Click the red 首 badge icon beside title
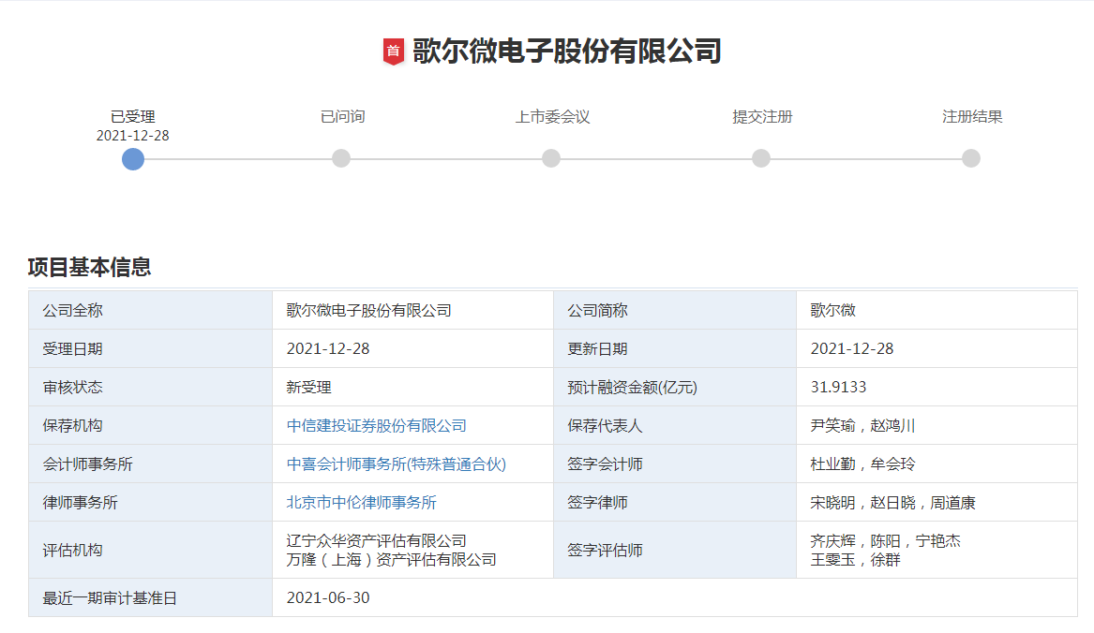Screen dimensions: 1094x633 tap(393, 52)
